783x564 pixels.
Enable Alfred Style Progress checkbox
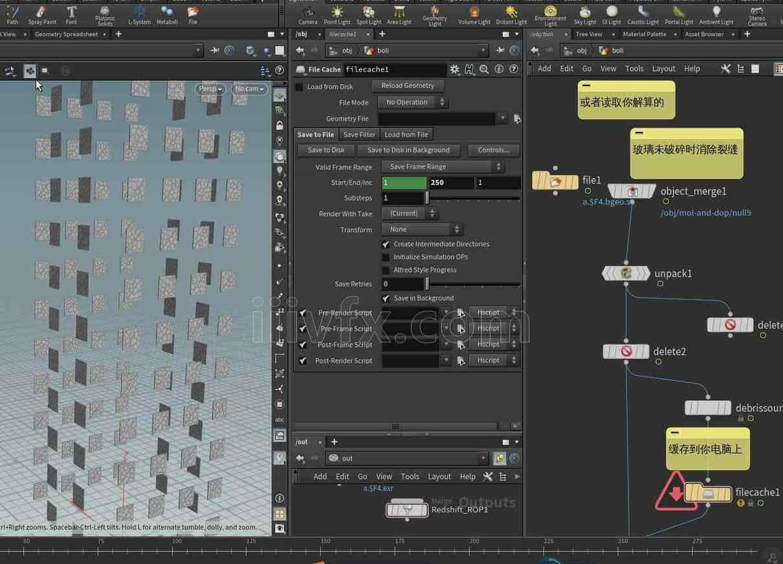pos(386,270)
